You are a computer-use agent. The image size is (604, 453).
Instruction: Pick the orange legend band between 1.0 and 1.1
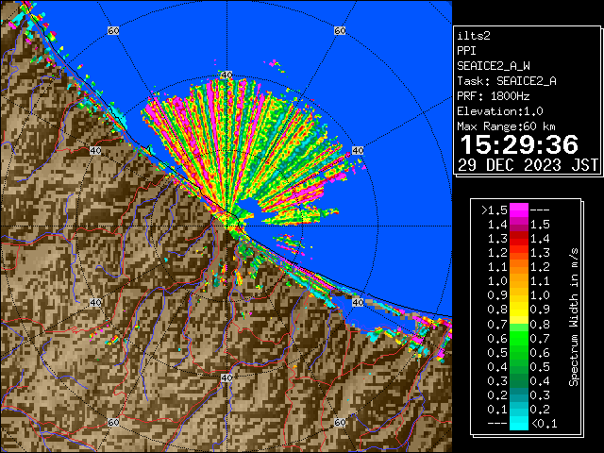pos(519,281)
